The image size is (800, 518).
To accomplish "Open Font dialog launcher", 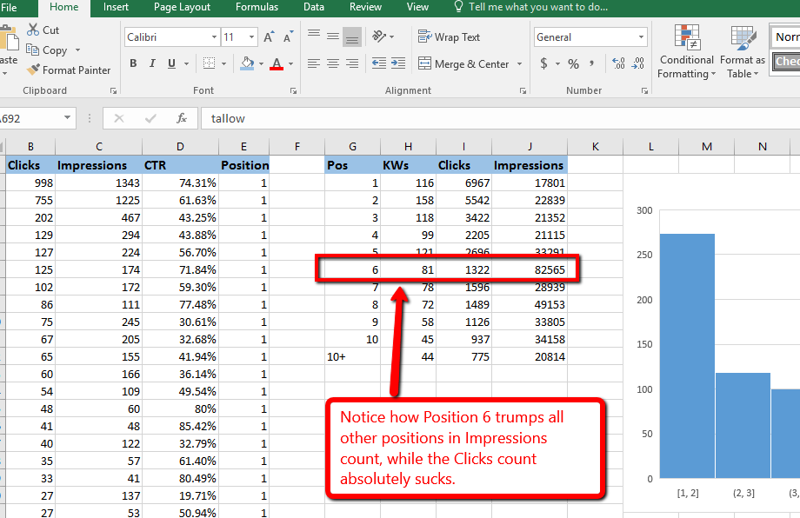I will [293, 90].
